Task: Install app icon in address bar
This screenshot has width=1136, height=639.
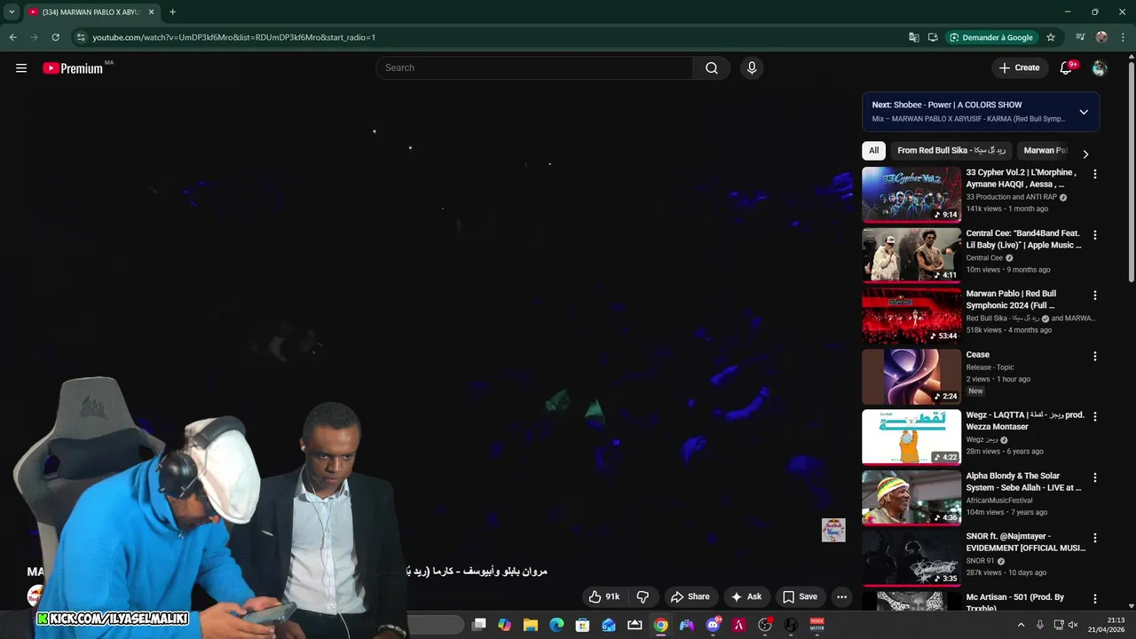Action: 933,37
